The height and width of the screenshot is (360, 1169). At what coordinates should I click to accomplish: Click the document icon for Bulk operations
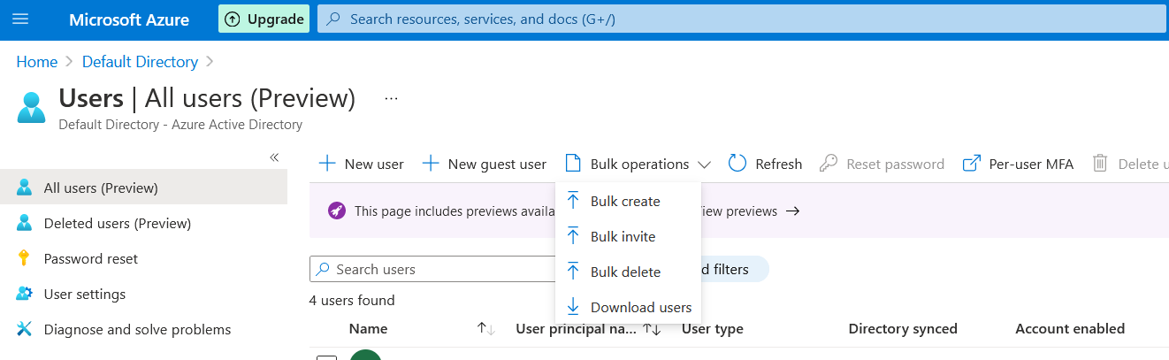[x=573, y=164]
